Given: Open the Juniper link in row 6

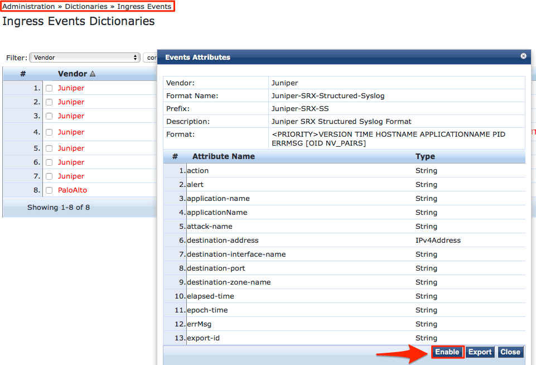Looking at the screenshot, I should (71, 162).
